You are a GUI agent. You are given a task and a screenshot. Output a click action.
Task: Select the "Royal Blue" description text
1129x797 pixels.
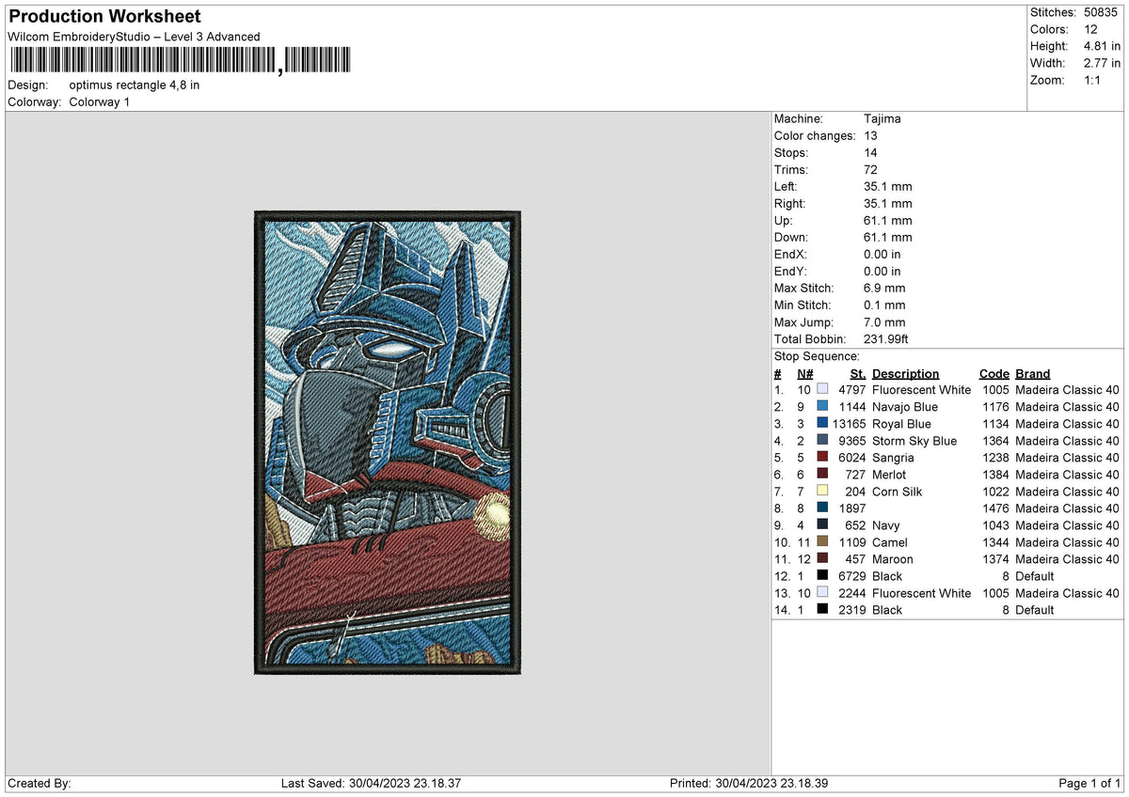(x=901, y=424)
